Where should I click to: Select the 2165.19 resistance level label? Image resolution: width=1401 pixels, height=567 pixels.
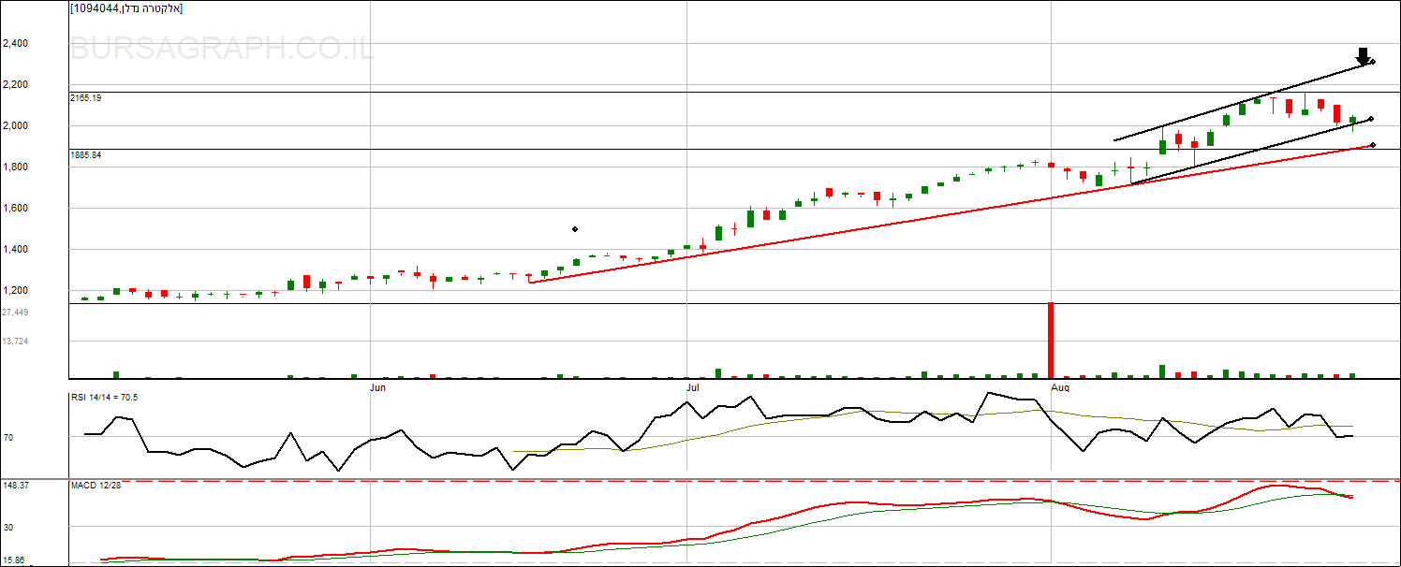(85, 98)
